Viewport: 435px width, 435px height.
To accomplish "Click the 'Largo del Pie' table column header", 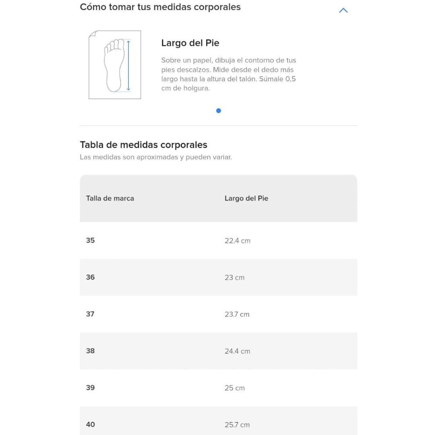I will click(246, 198).
